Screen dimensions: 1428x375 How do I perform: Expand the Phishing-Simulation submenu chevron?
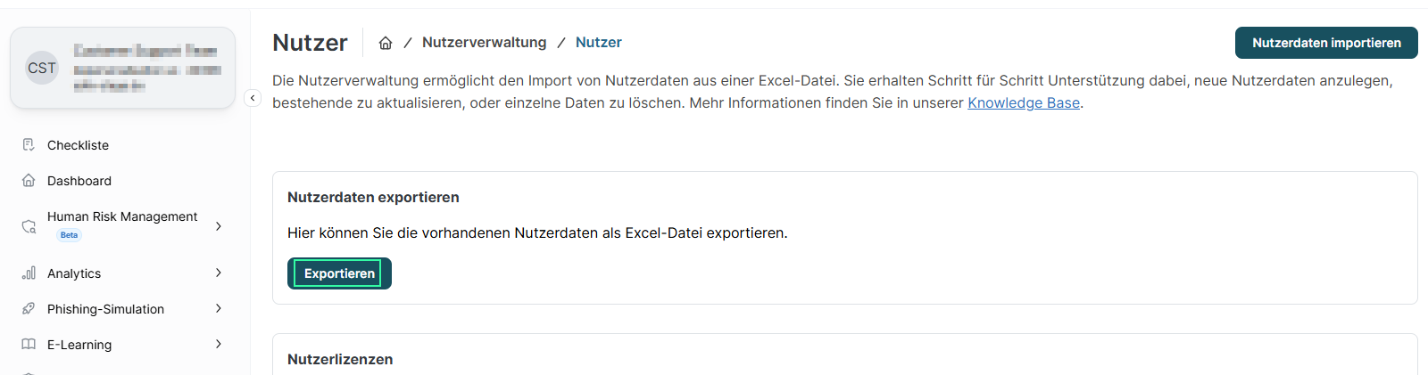click(x=219, y=309)
